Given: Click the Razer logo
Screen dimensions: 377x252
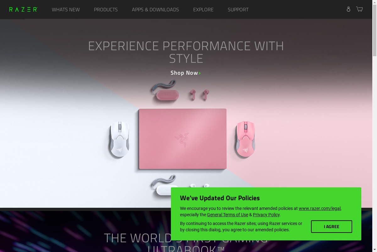Looking at the screenshot, I should (23, 9).
